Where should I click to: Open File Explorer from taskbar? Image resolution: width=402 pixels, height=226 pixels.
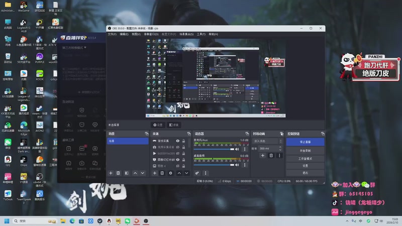coord(63,221)
